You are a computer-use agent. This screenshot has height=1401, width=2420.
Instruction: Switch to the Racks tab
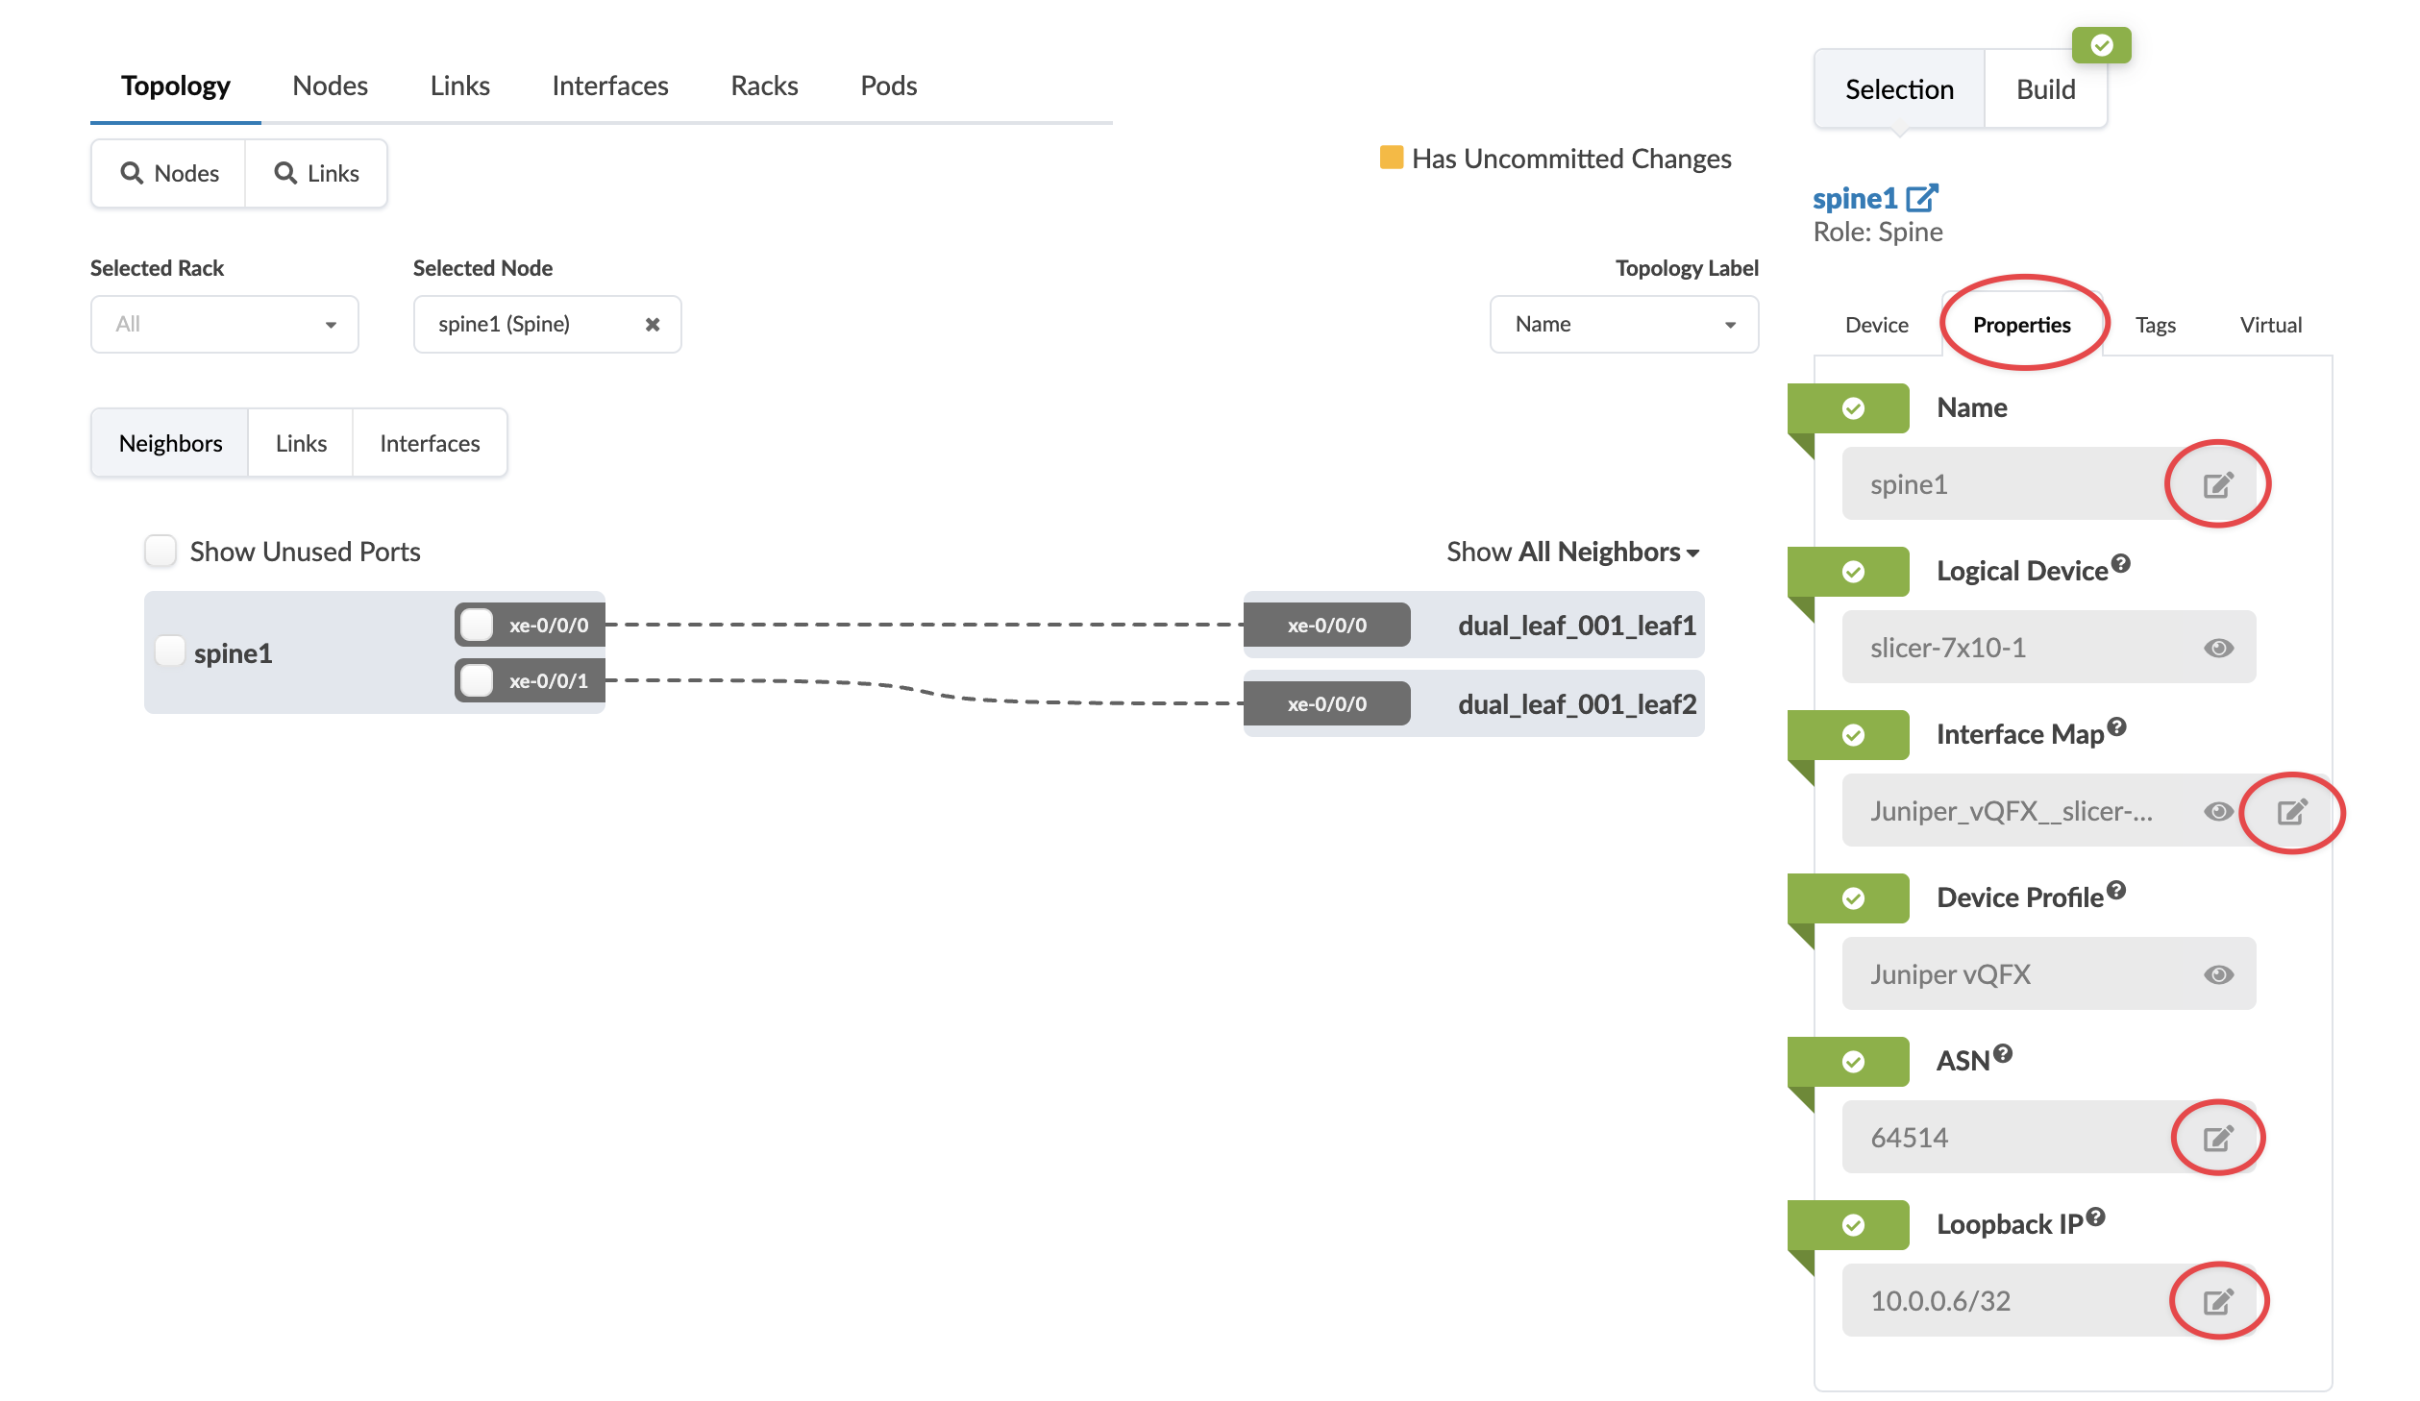pos(764,86)
